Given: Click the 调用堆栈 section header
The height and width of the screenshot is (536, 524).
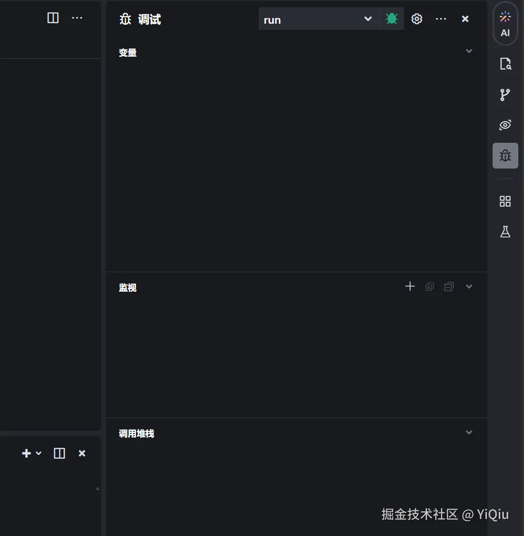Looking at the screenshot, I should point(137,433).
